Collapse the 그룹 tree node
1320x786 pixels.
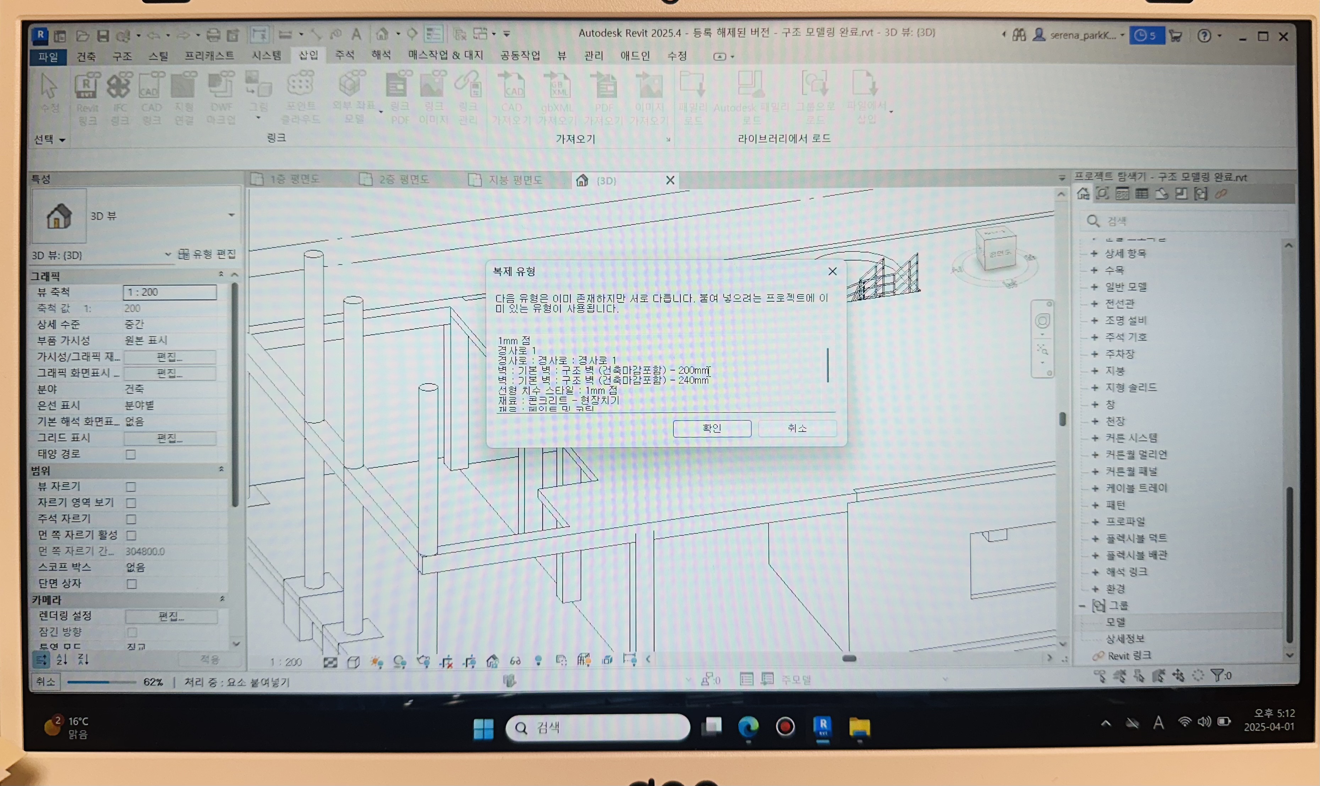(x=1083, y=606)
